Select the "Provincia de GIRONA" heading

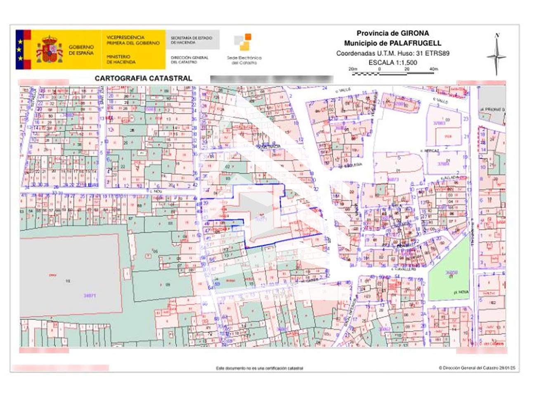[392, 33]
